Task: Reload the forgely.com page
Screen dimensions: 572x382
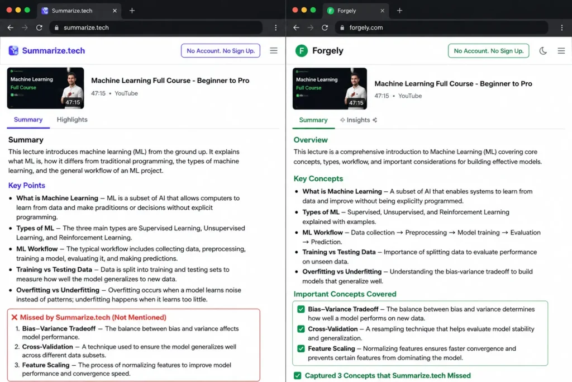Action: pyautogui.click(x=325, y=28)
